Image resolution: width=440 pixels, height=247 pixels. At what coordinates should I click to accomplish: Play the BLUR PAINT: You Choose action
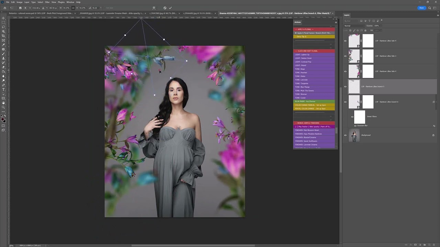coord(314,102)
